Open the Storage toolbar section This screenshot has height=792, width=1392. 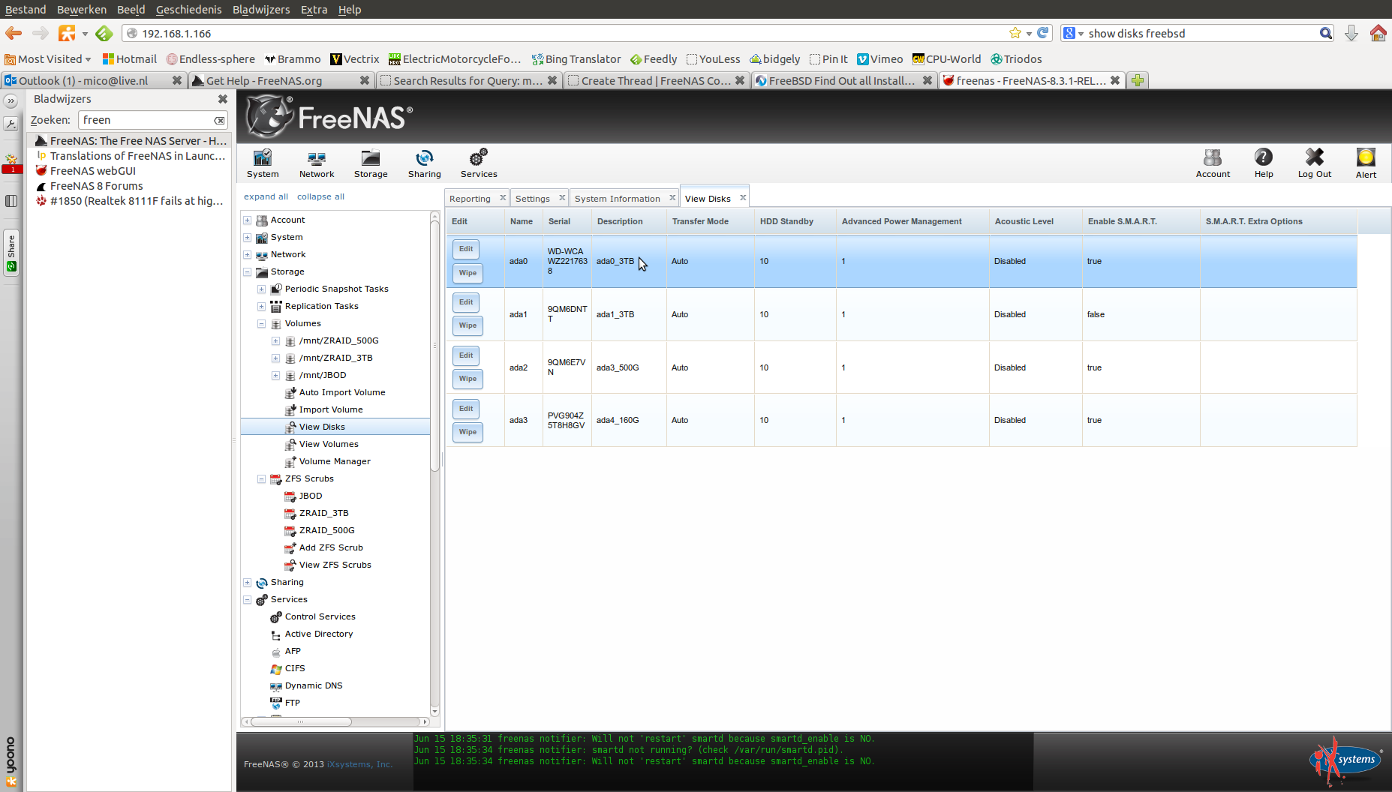click(x=371, y=163)
